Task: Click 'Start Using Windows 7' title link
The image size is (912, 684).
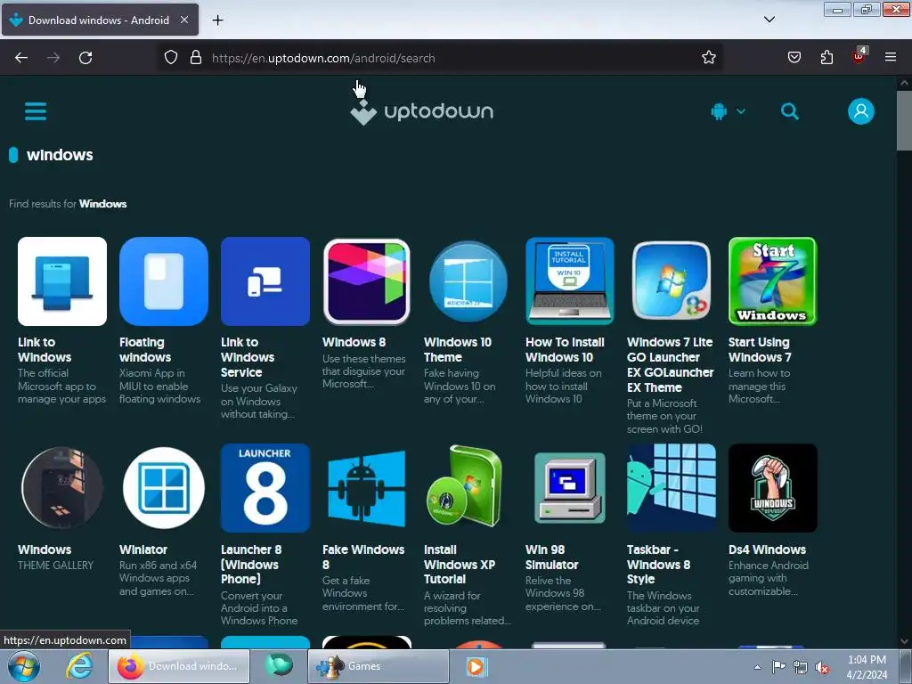Action: 760,349
